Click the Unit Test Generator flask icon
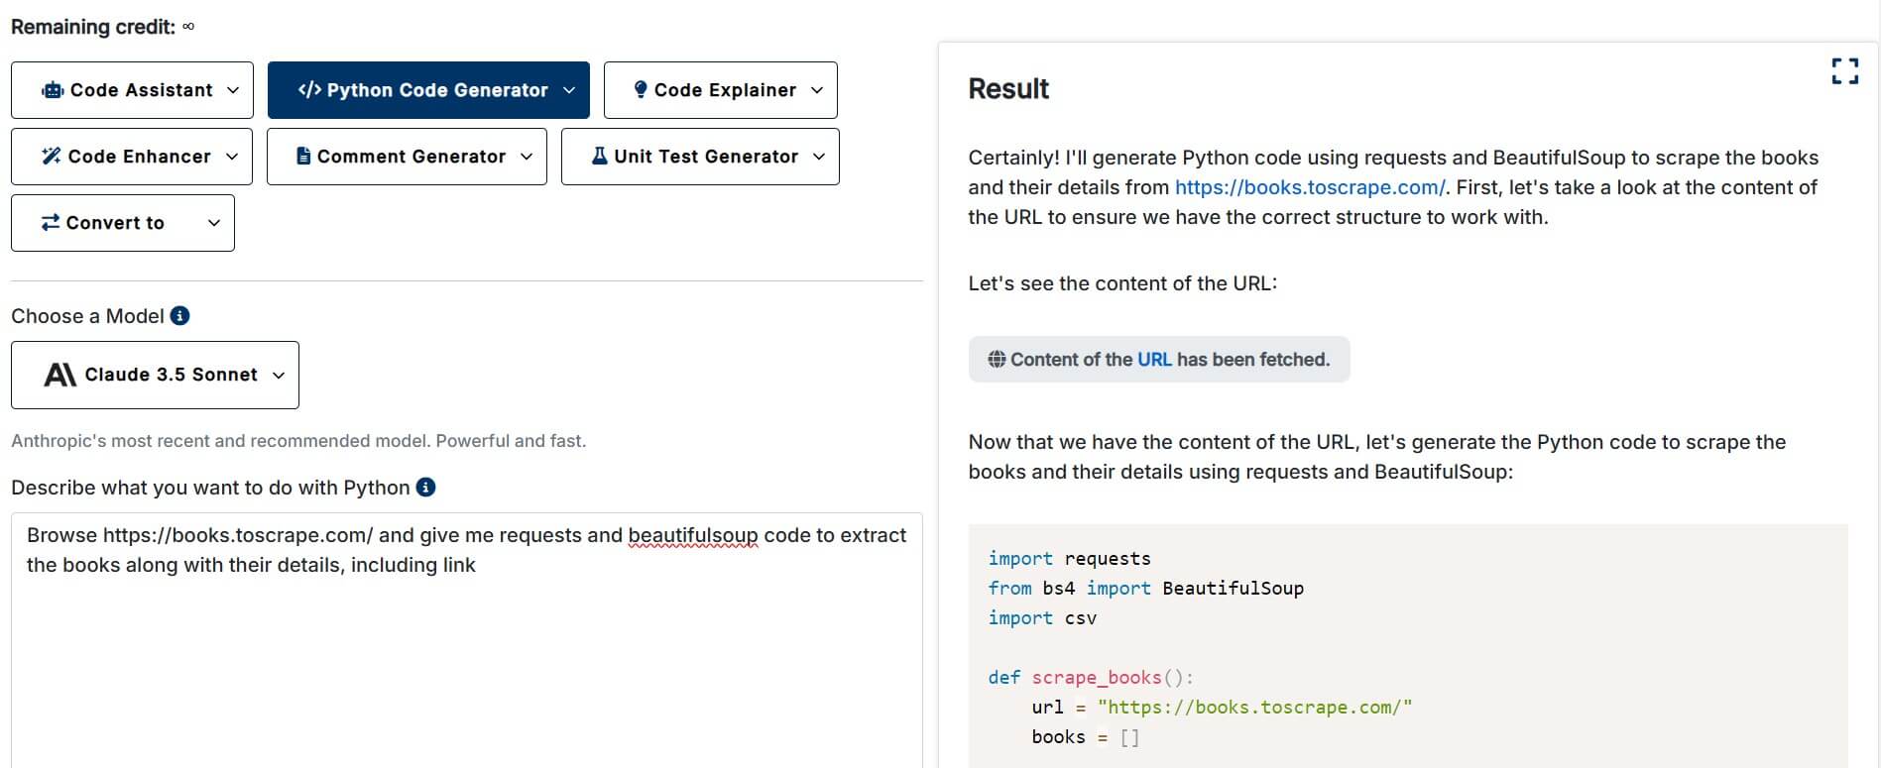This screenshot has width=1881, height=768. click(599, 157)
